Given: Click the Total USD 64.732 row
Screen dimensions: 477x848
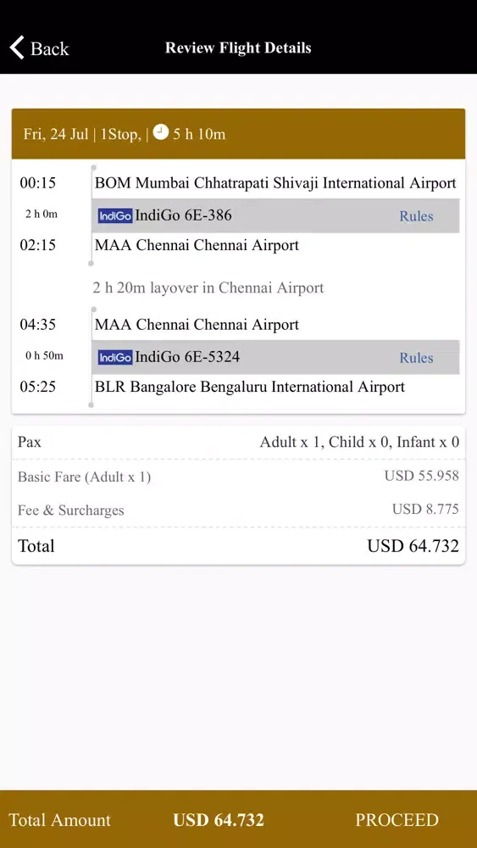Looking at the screenshot, I should pos(238,545).
